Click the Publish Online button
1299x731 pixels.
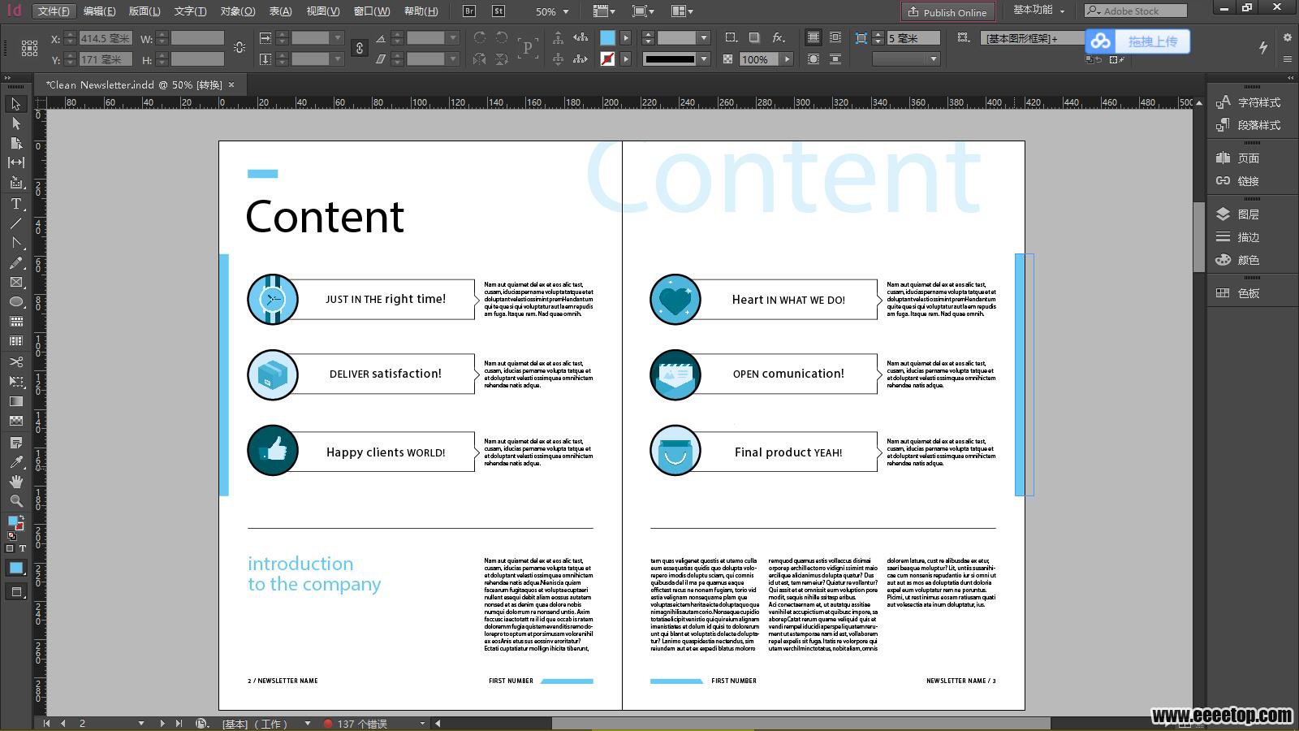tap(947, 11)
